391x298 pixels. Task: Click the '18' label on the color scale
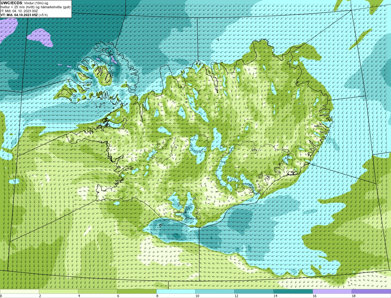(x=354, y=296)
